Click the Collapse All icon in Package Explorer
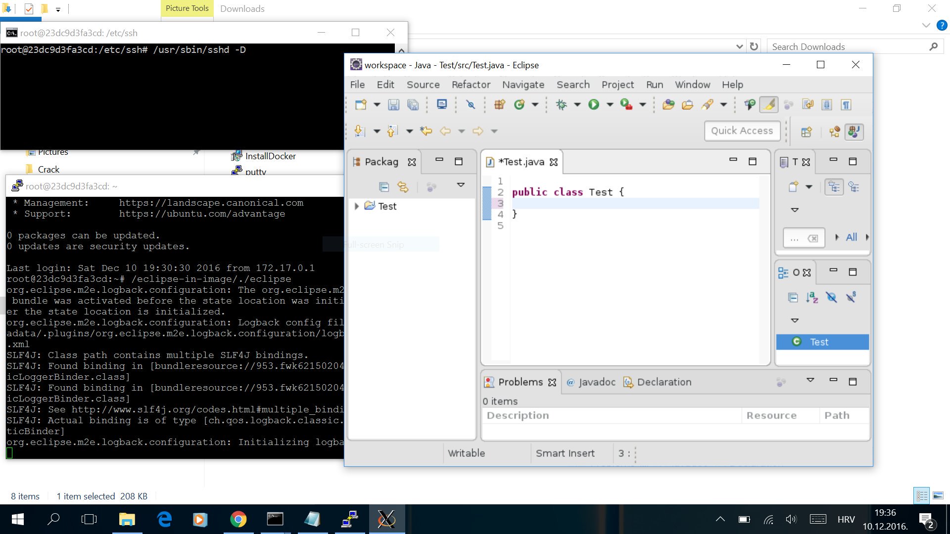The width and height of the screenshot is (950, 534). pyautogui.click(x=384, y=187)
